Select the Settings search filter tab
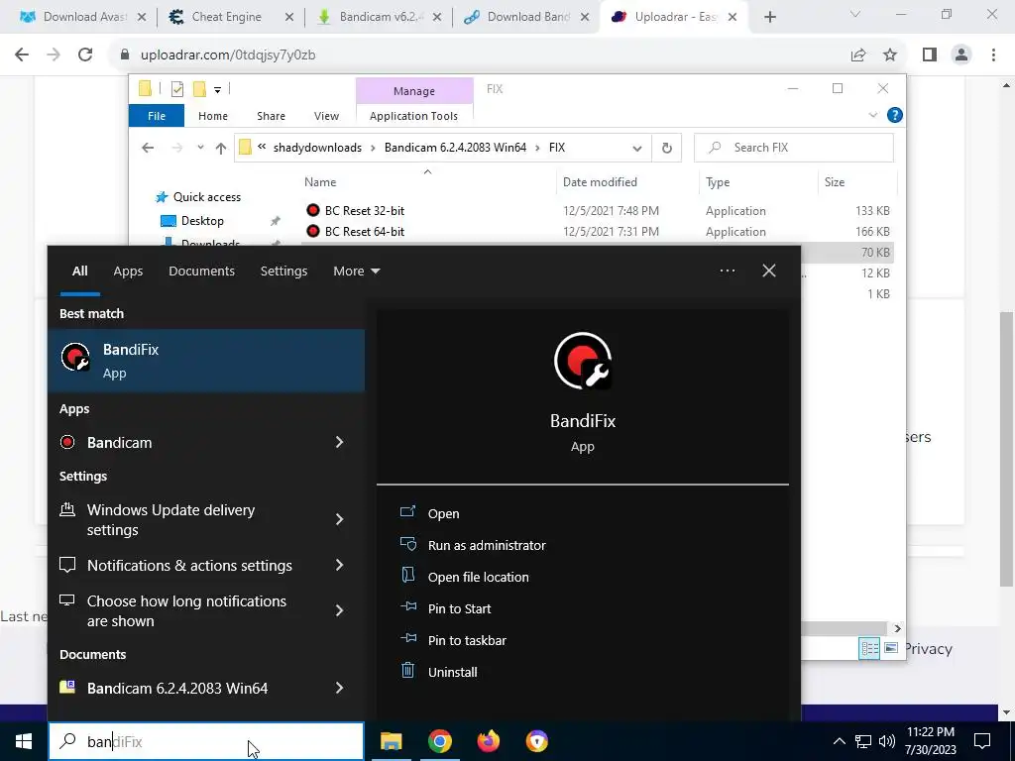The width and height of the screenshot is (1015, 761). (x=283, y=272)
